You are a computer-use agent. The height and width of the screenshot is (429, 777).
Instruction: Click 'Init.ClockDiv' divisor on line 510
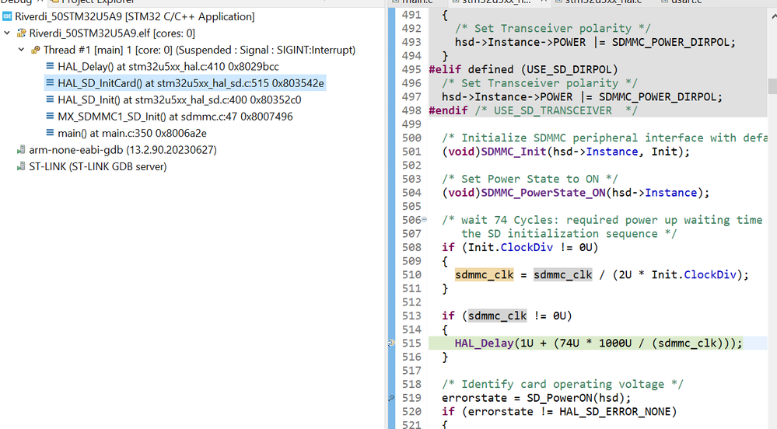click(x=694, y=275)
